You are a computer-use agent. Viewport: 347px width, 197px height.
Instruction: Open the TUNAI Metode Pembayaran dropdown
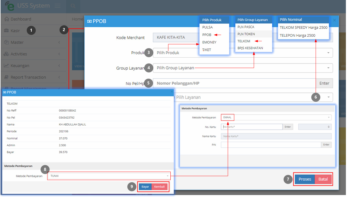(x=109, y=176)
